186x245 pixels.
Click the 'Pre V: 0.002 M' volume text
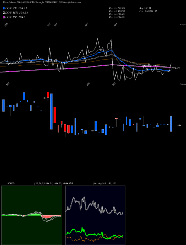point(148,11)
